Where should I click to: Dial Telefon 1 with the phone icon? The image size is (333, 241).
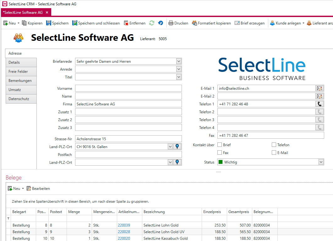click(x=319, y=104)
